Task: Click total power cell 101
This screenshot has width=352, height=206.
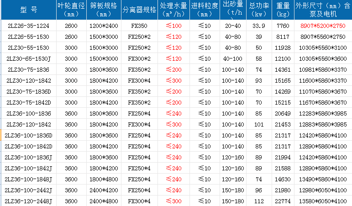Action: pyautogui.click(x=259, y=124)
